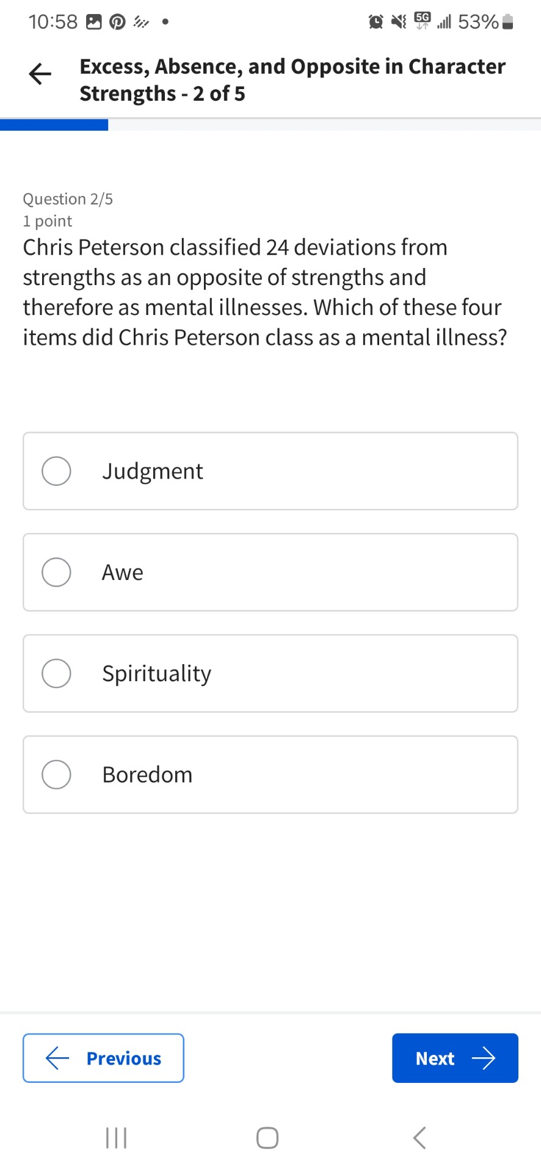
Task: Tap the 5G network signal icon
Action: coord(422,21)
